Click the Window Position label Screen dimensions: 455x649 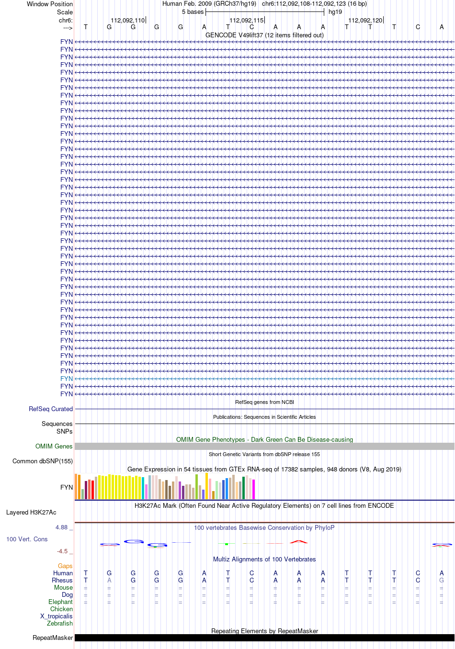[50, 4]
